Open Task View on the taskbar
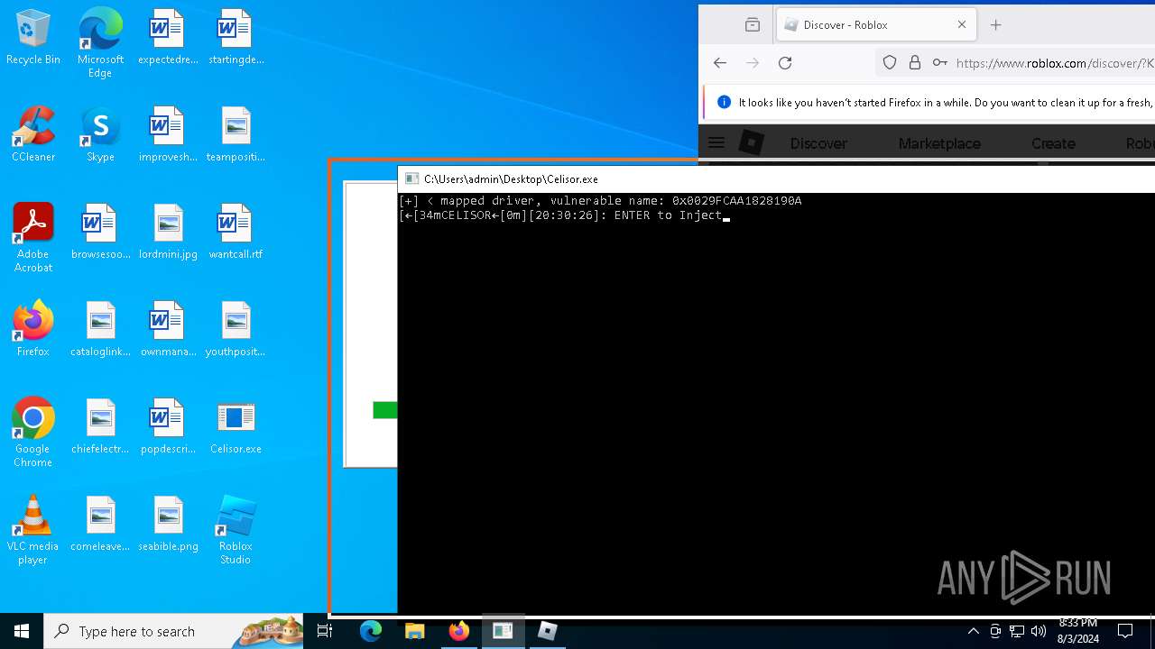 click(x=325, y=631)
